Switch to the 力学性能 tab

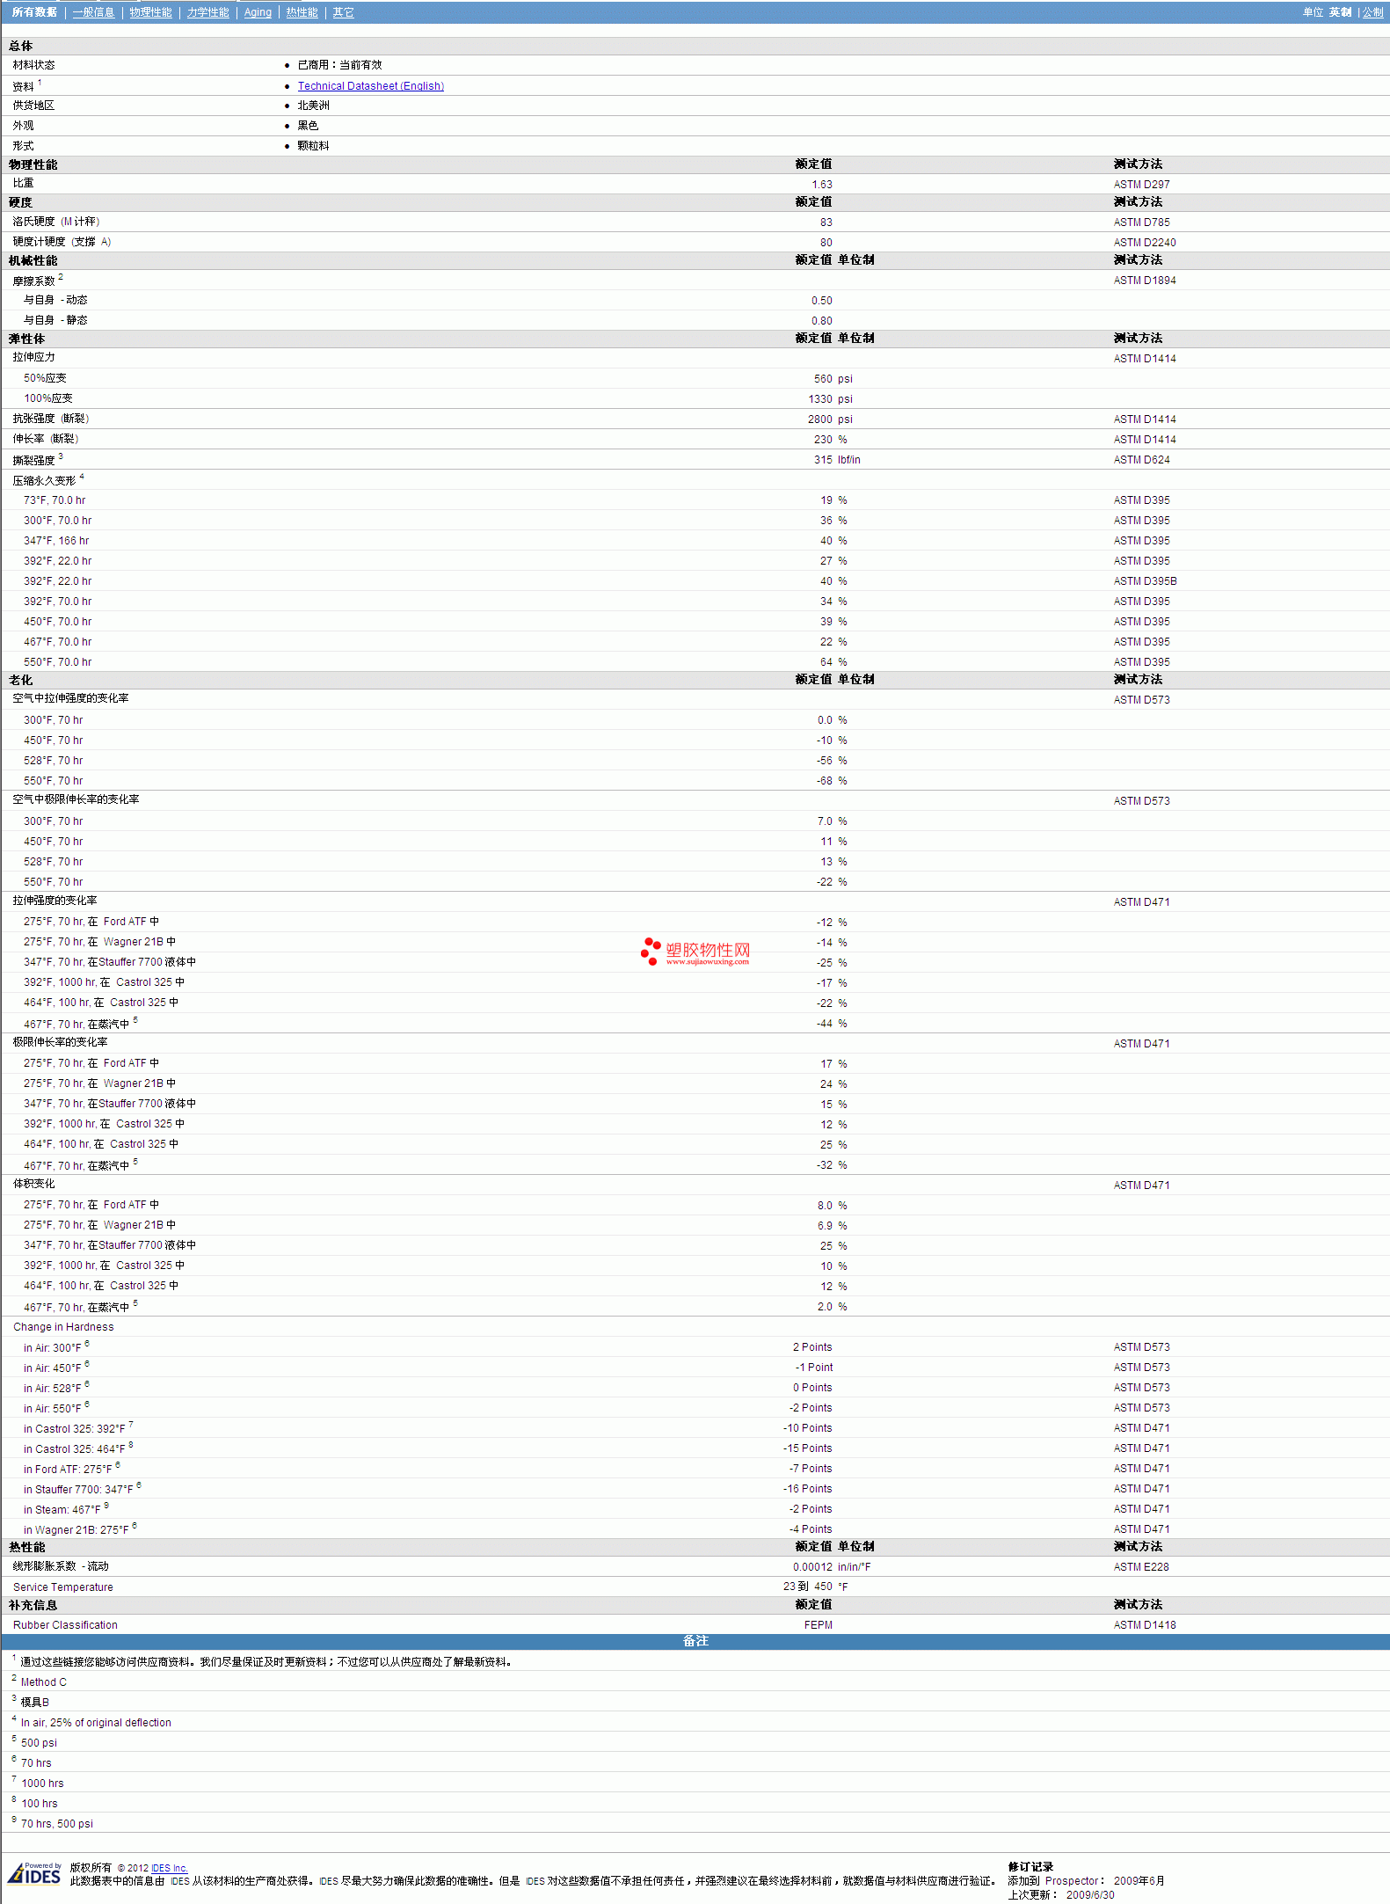click(207, 12)
